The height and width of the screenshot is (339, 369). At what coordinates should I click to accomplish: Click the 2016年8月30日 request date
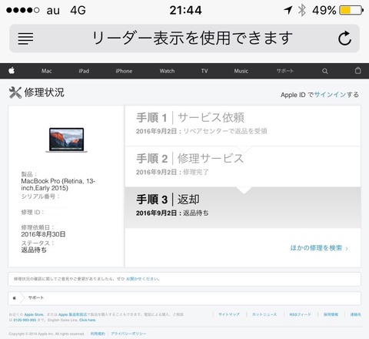tap(43, 234)
